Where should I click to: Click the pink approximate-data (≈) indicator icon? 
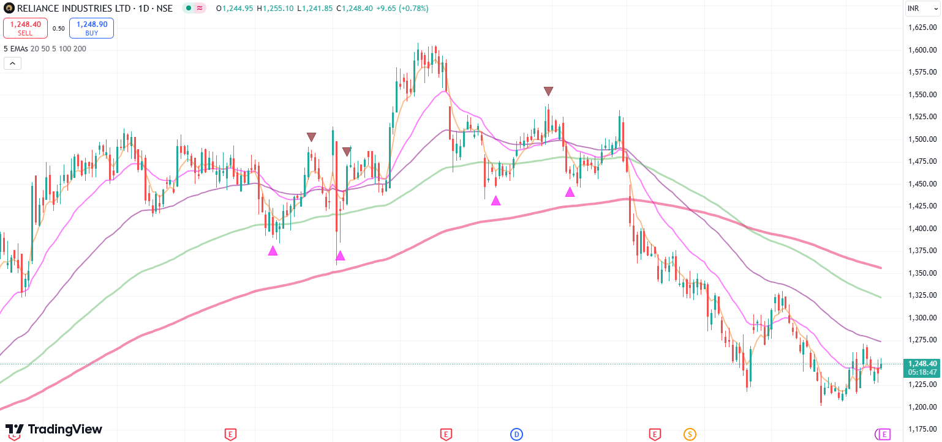(200, 9)
